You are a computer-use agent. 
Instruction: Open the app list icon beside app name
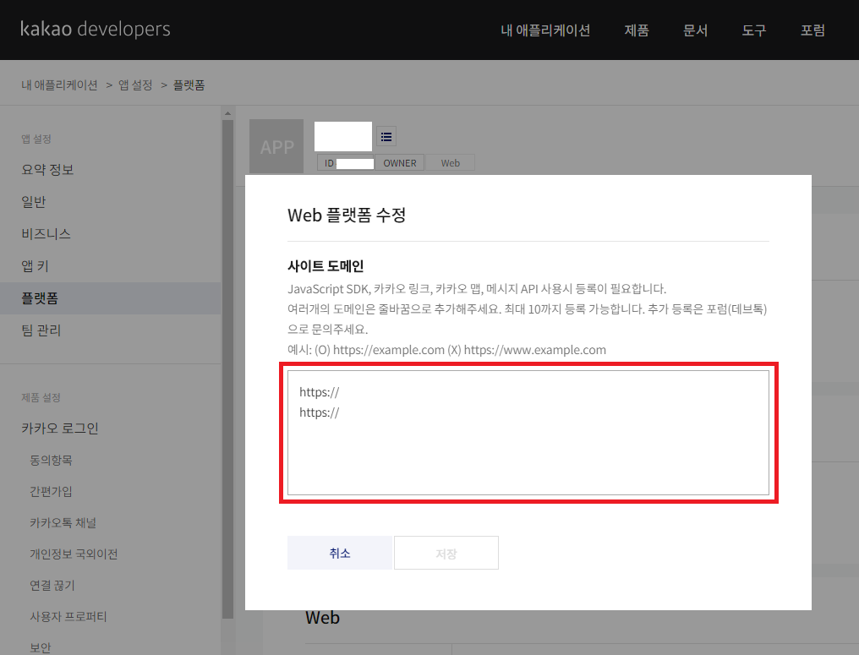(x=386, y=136)
